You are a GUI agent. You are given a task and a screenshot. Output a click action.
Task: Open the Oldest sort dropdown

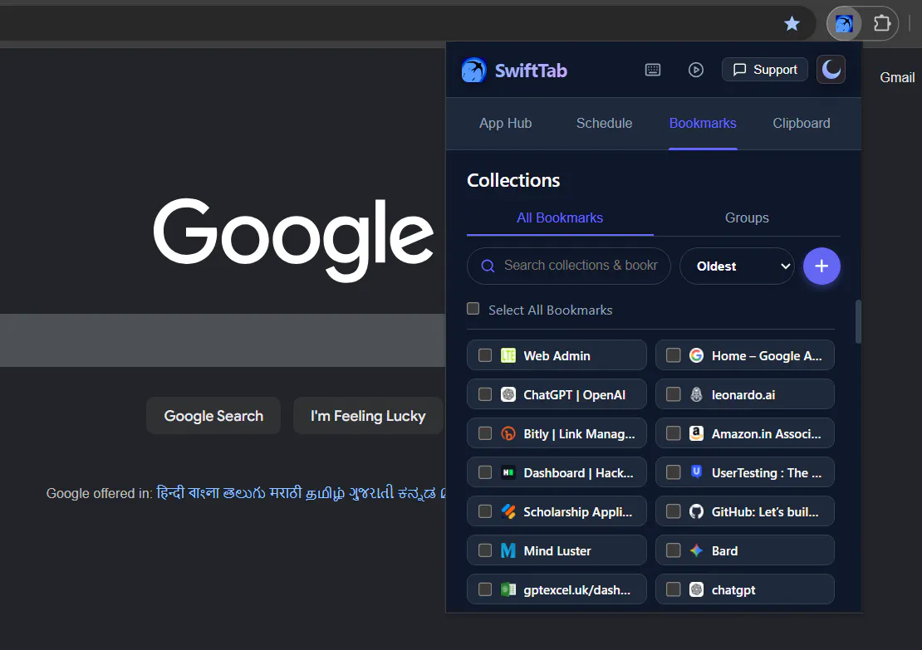coord(737,266)
